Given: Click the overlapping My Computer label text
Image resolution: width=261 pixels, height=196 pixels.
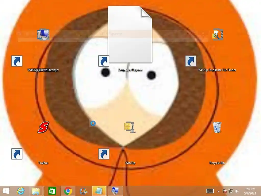Looking at the screenshot, I should [x=43, y=70].
